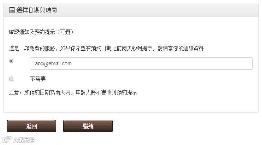Select the email notification radio button
Screen dimensions: 262x145
(x=11, y=61)
